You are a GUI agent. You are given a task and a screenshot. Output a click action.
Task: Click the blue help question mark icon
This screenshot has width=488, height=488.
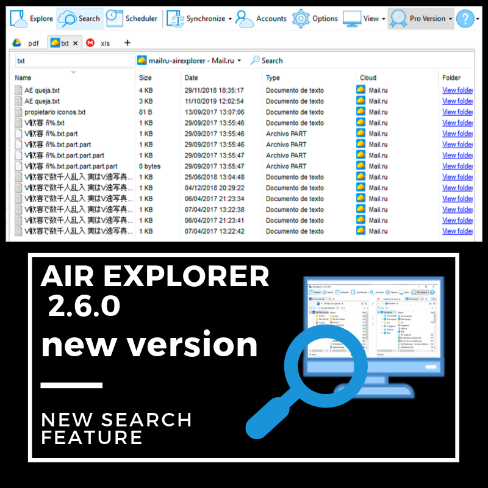[x=465, y=18]
